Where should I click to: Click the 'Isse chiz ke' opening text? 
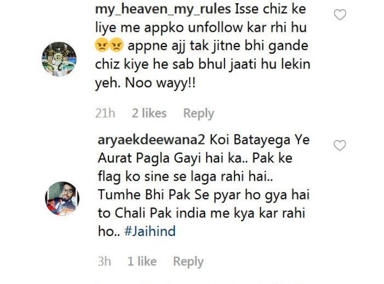tap(271, 9)
